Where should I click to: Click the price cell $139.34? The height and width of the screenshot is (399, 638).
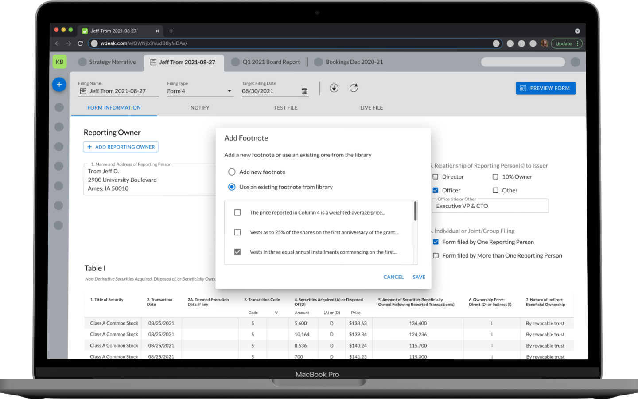pos(358,334)
